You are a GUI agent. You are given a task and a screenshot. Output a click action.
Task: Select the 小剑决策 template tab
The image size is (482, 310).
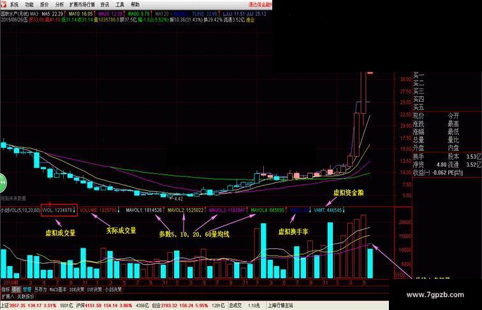coord(113,290)
